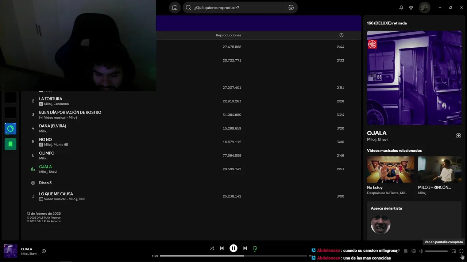Screen dimensions: 467x262
Task: Add OJALA to library from bottom bar
Action: pyautogui.click(x=44, y=251)
